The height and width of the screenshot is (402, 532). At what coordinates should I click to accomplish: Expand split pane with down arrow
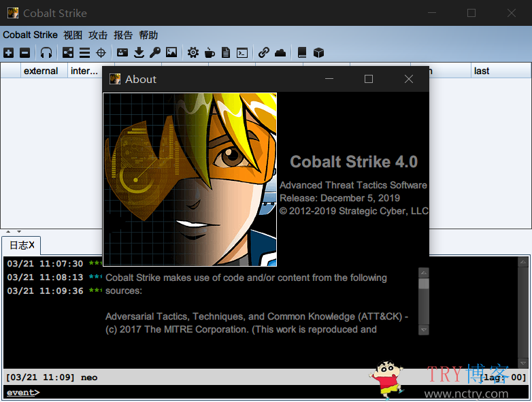19,231
